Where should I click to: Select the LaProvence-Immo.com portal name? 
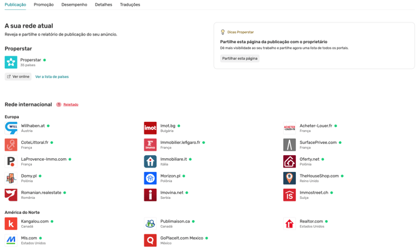coord(44,159)
